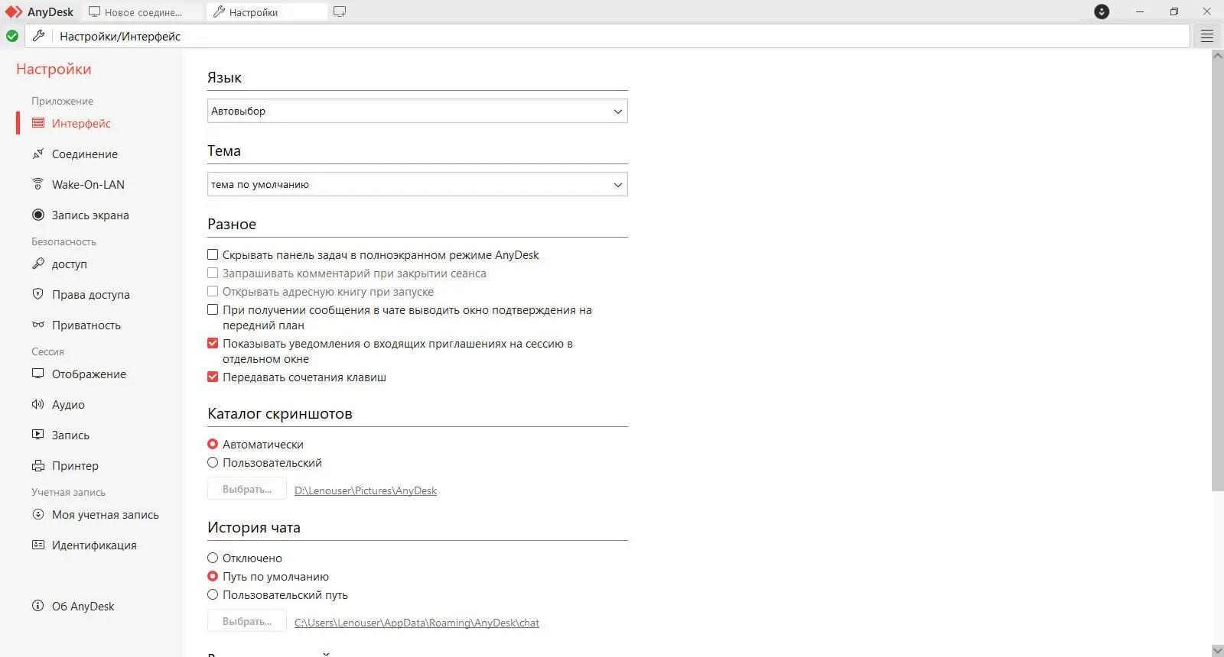The width and height of the screenshot is (1224, 657).
Task: Click the Разное section heading
Action: [232, 224]
